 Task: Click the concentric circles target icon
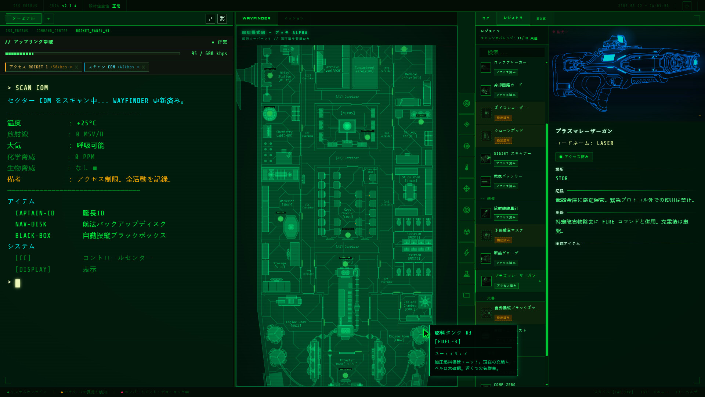(467, 210)
